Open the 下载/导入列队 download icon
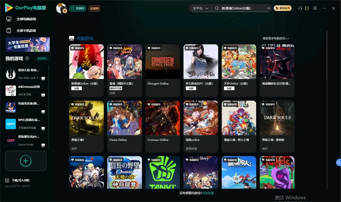341x202 pixels. click(7, 181)
